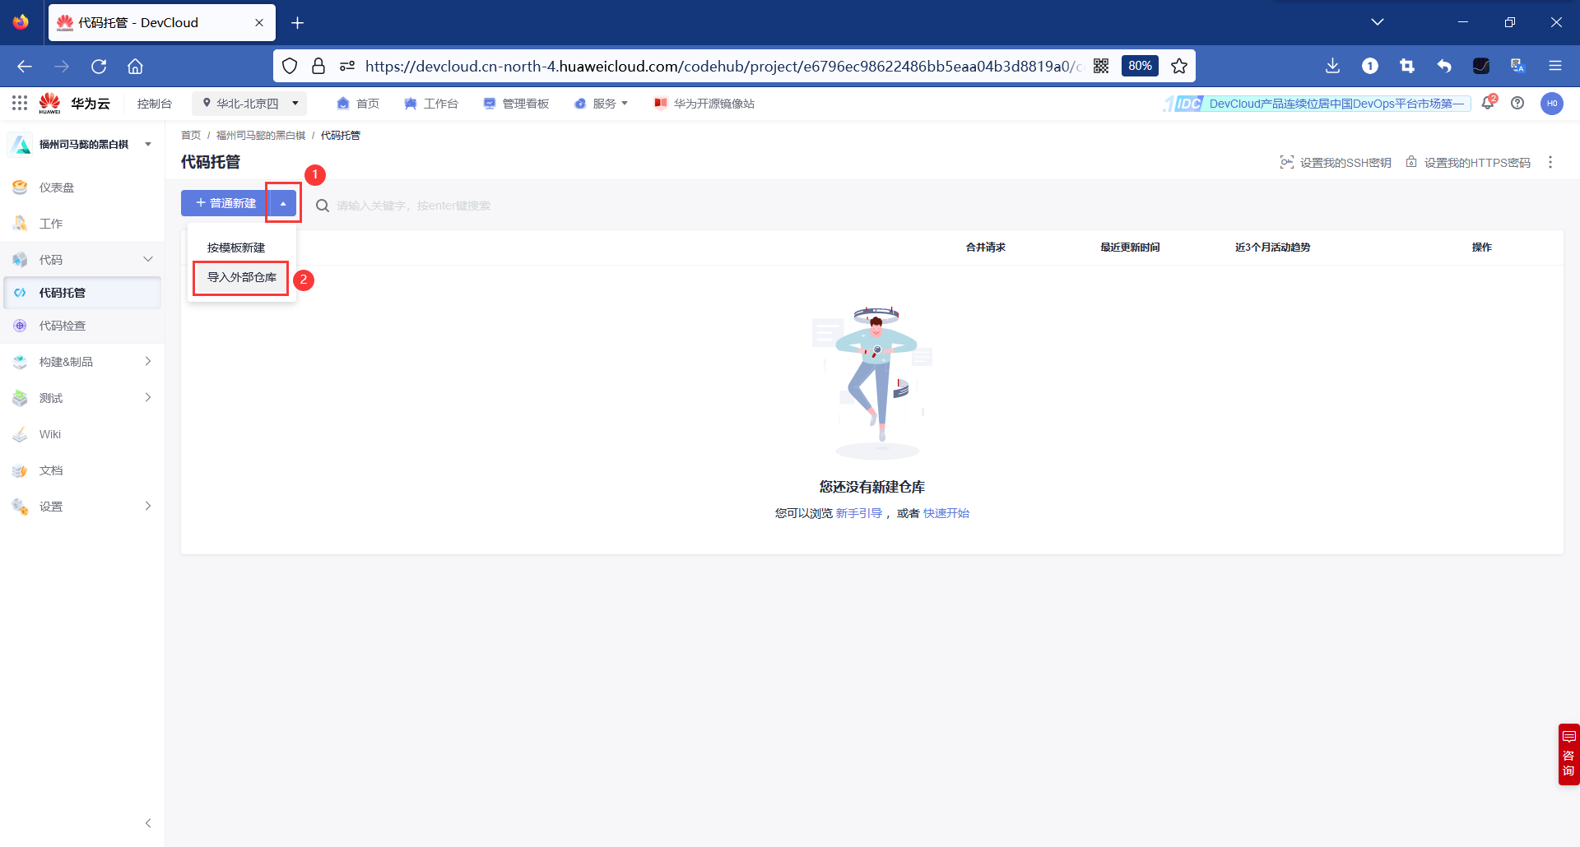Open the 普通新建 dropdown arrow
The image size is (1580, 847).
[x=282, y=202]
